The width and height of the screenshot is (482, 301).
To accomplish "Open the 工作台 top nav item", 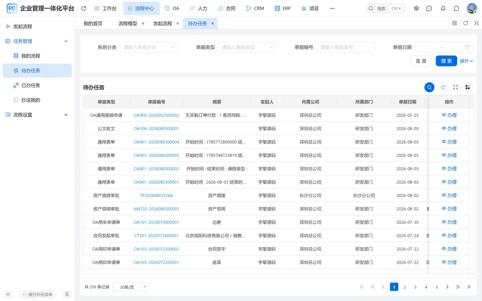I will click(105, 8).
